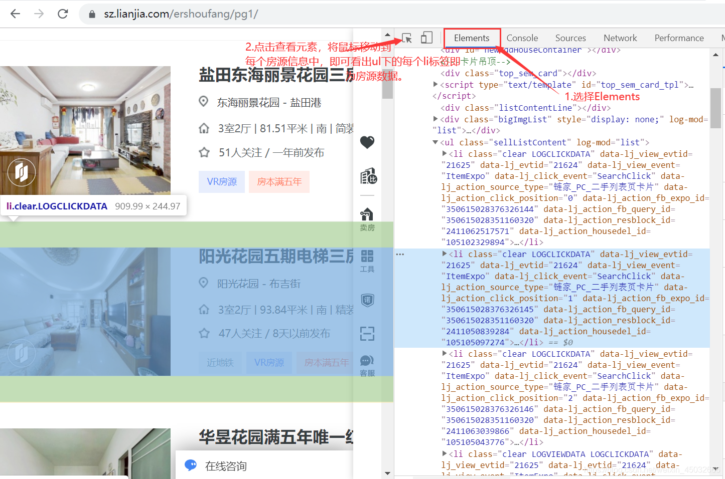This screenshot has width=725, height=479.
Task: Open the 阳光花园 listing photo
Action: point(85,312)
